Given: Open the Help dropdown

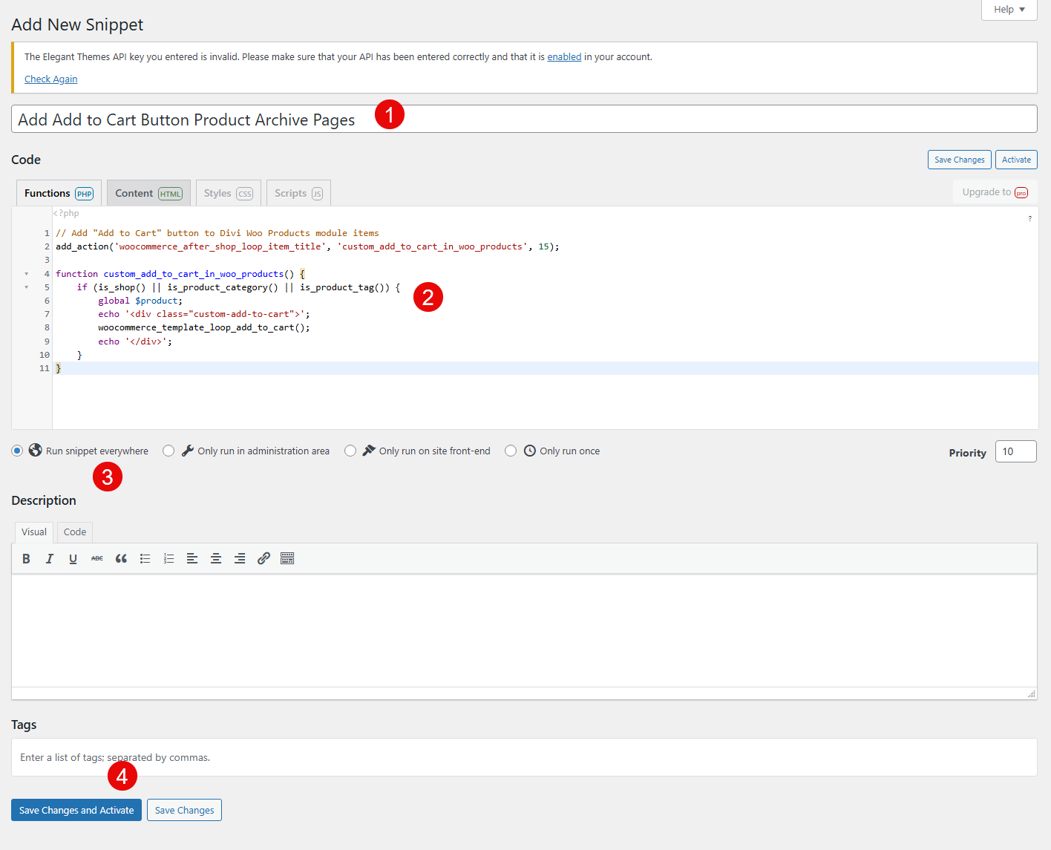Looking at the screenshot, I should [x=1009, y=10].
